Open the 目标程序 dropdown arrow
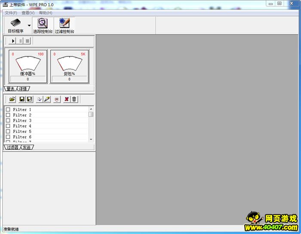 tap(29, 25)
